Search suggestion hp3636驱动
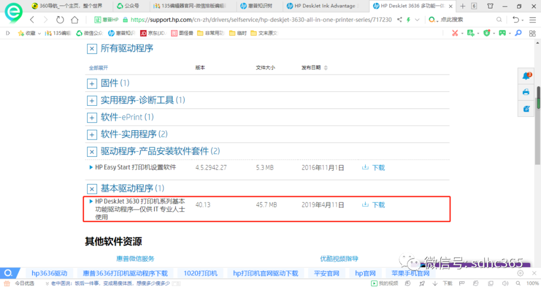Viewport: 541px width, 287px height. pyautogui.click(x=49, y=273)
